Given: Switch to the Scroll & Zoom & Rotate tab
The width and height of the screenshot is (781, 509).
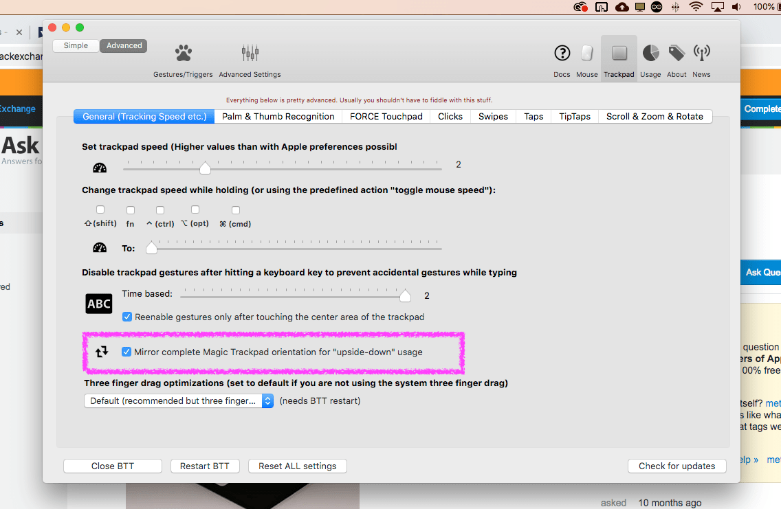Looking at the screenshot, I should 654,116.
